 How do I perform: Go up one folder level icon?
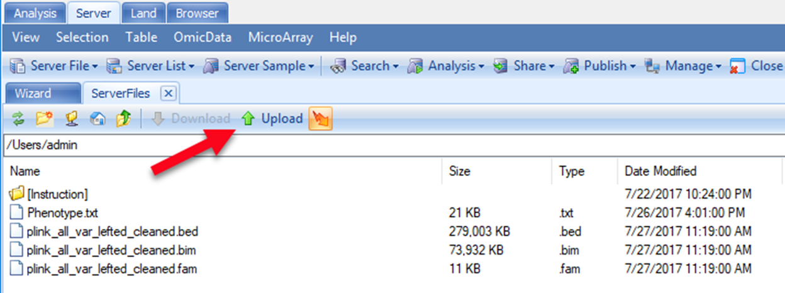(123, 118)
